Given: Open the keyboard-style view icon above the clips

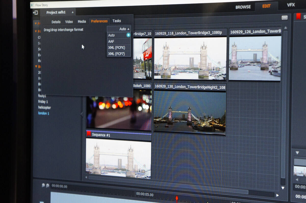Looking at the screenshot, I should pos(285,18).
